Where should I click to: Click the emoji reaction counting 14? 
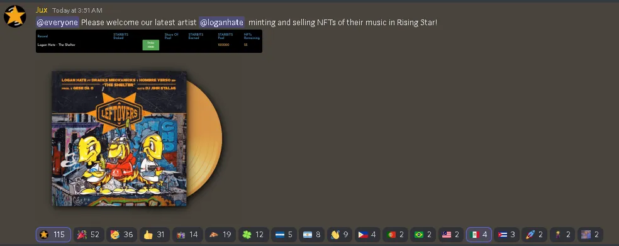coord(187,235)
